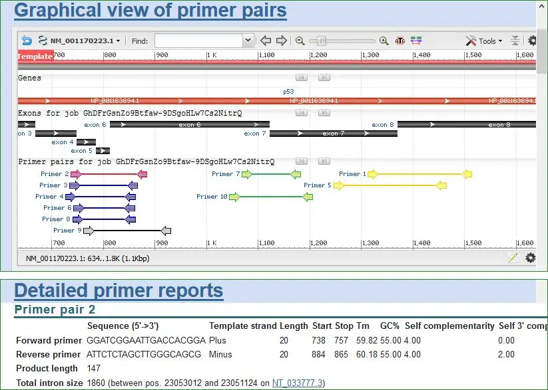The height and width of the screenshot is (390, 548).
Task: Open the Tools menu
Action: click(485, 41)
